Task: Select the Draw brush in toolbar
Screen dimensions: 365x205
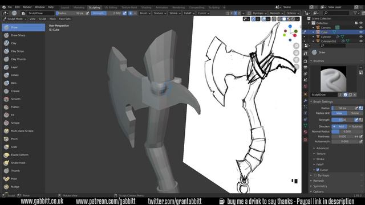Action: (x=23, y=27)
